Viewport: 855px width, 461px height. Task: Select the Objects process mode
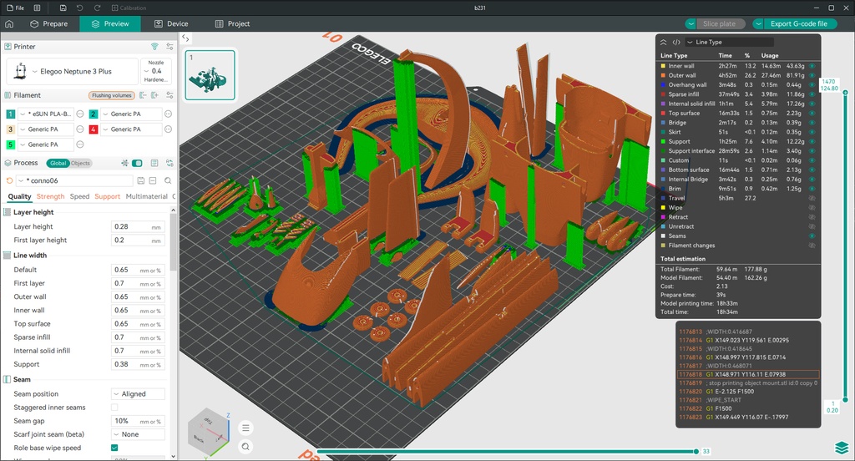tap(80, 163)
